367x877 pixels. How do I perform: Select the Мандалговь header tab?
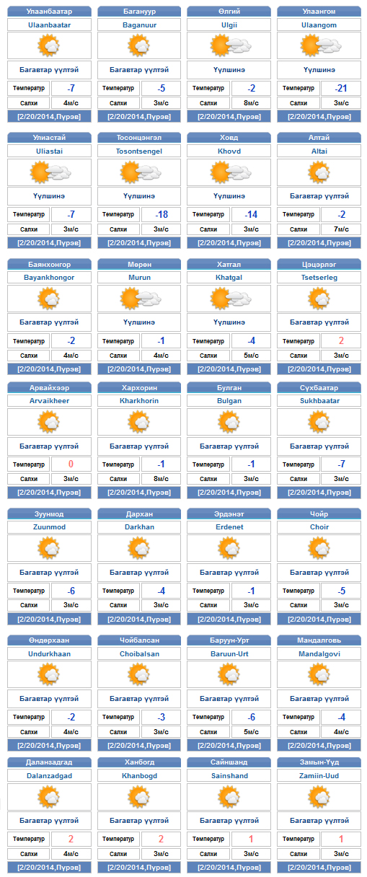click(x=319, y=640)
